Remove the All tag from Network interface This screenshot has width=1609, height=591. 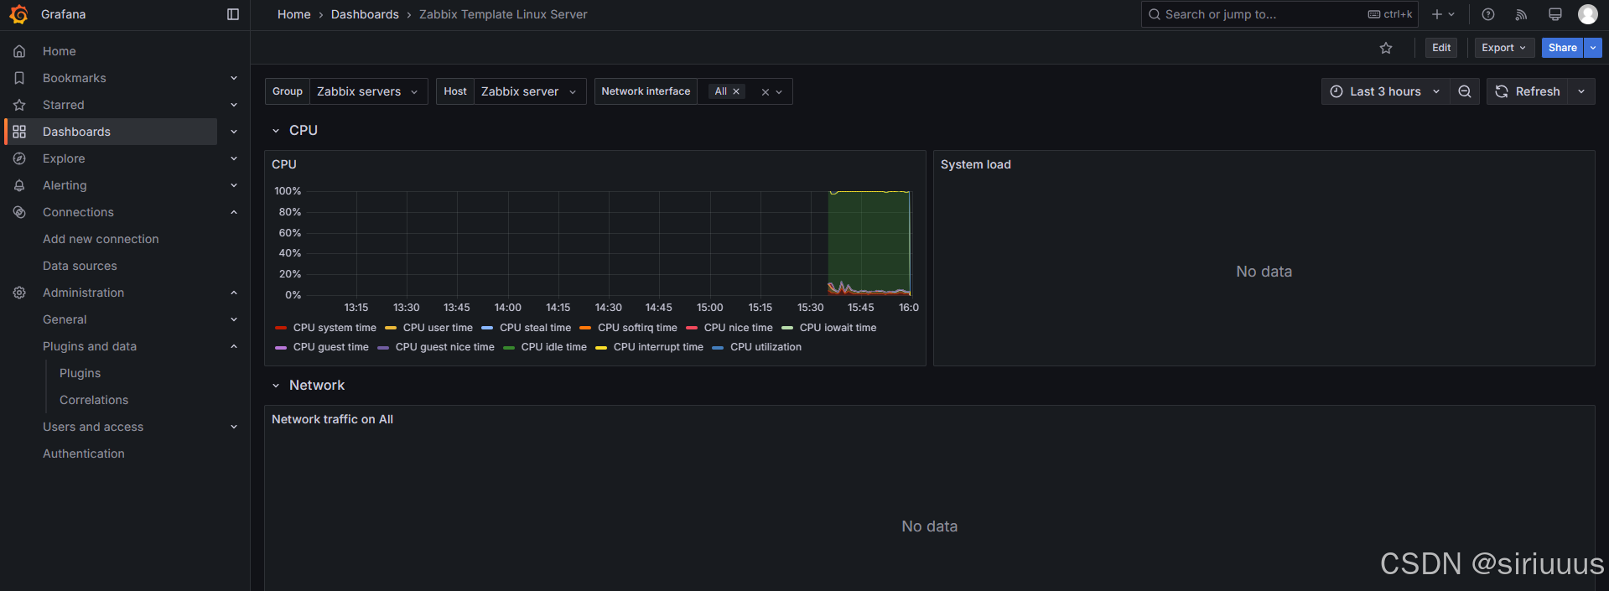[736, 91]
